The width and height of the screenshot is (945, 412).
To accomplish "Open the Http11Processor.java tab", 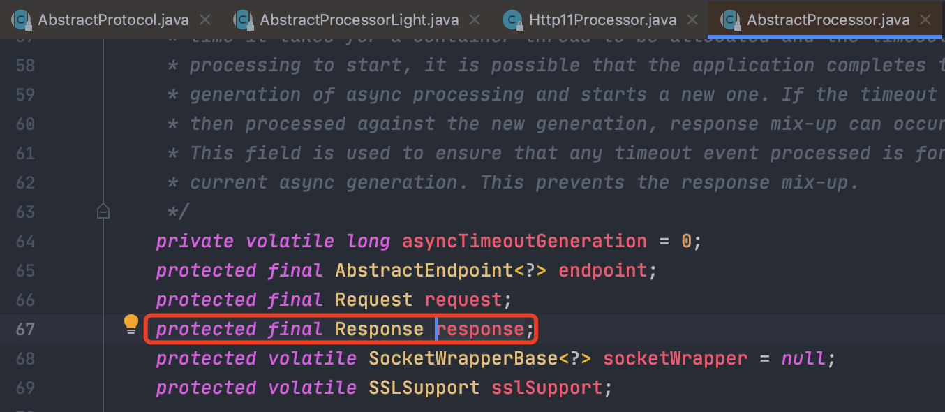I will click(x=603, y=20).
